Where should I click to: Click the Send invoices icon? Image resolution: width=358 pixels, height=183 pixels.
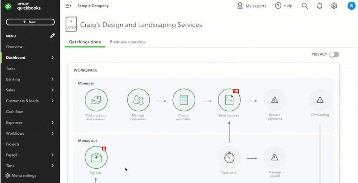pos(229,100)
